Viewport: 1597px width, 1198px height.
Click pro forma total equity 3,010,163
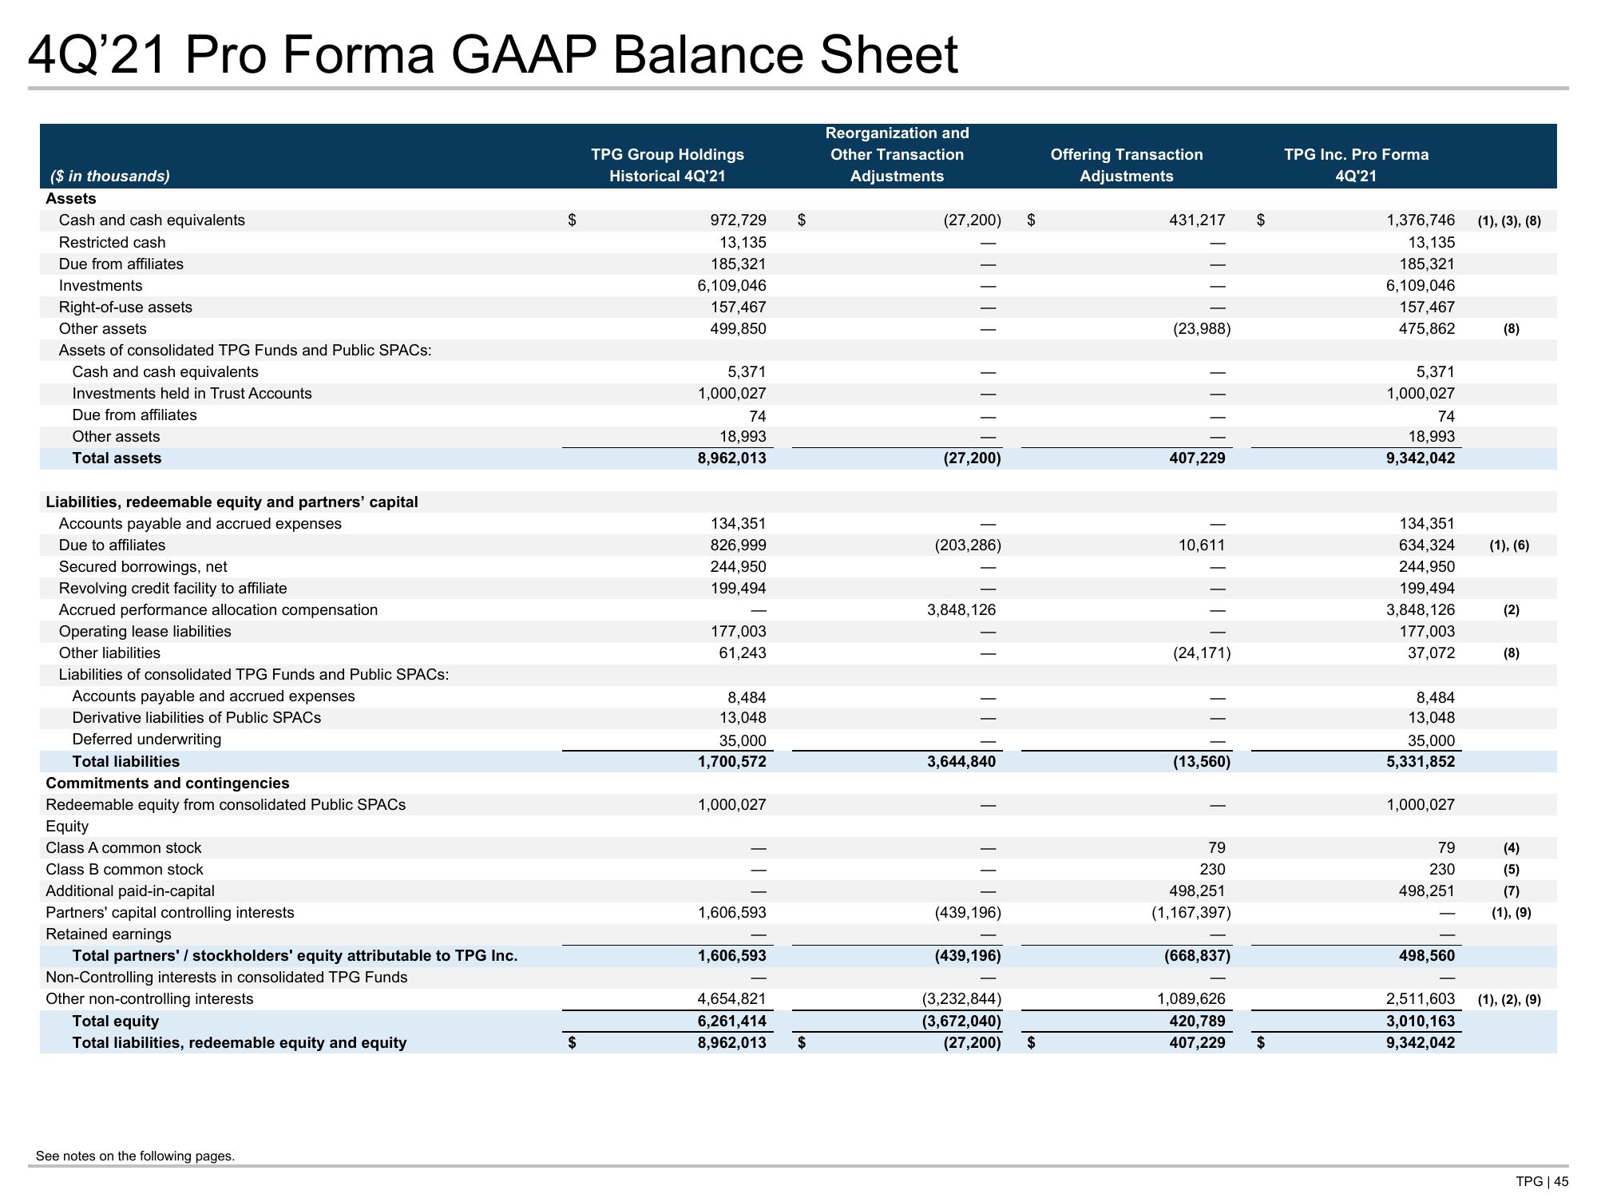(1421, 1021)
